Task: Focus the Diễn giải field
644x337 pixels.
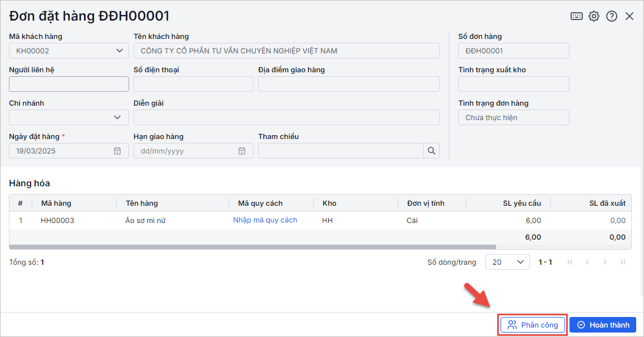Action: [286, 117]
